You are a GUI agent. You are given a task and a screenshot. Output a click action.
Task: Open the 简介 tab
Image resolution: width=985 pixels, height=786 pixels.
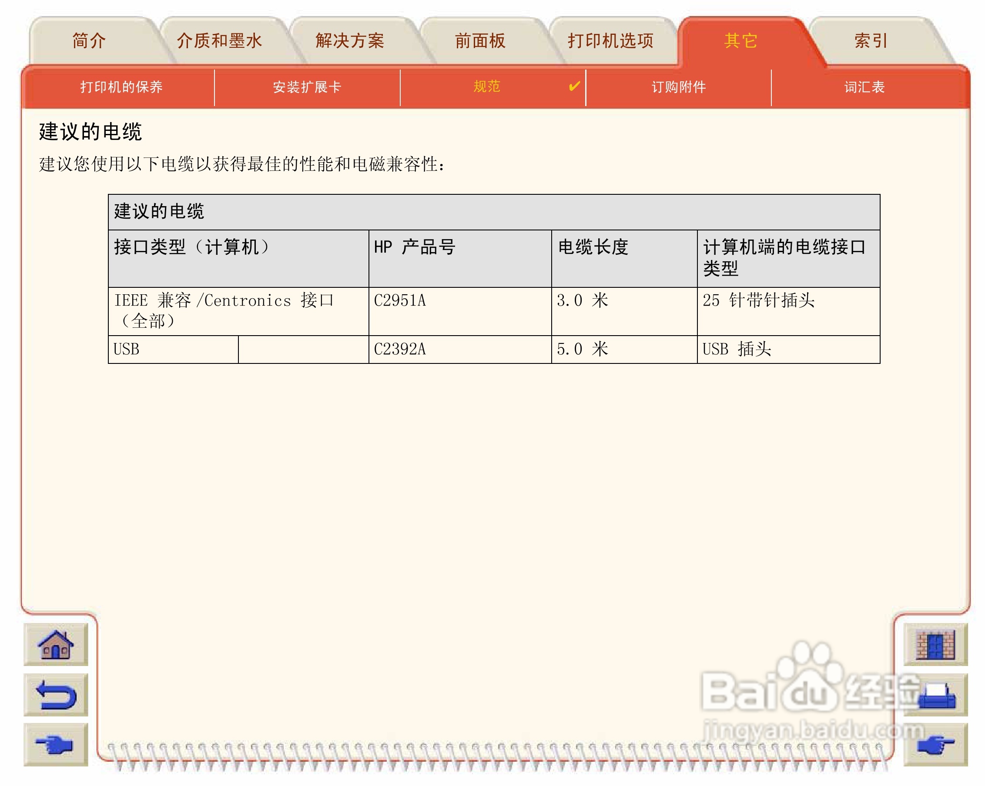(89, 41)
